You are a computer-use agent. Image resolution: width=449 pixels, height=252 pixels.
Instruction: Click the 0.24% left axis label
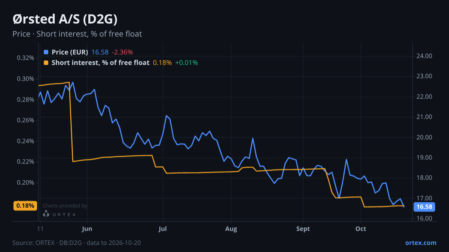(x=26, y=141)
